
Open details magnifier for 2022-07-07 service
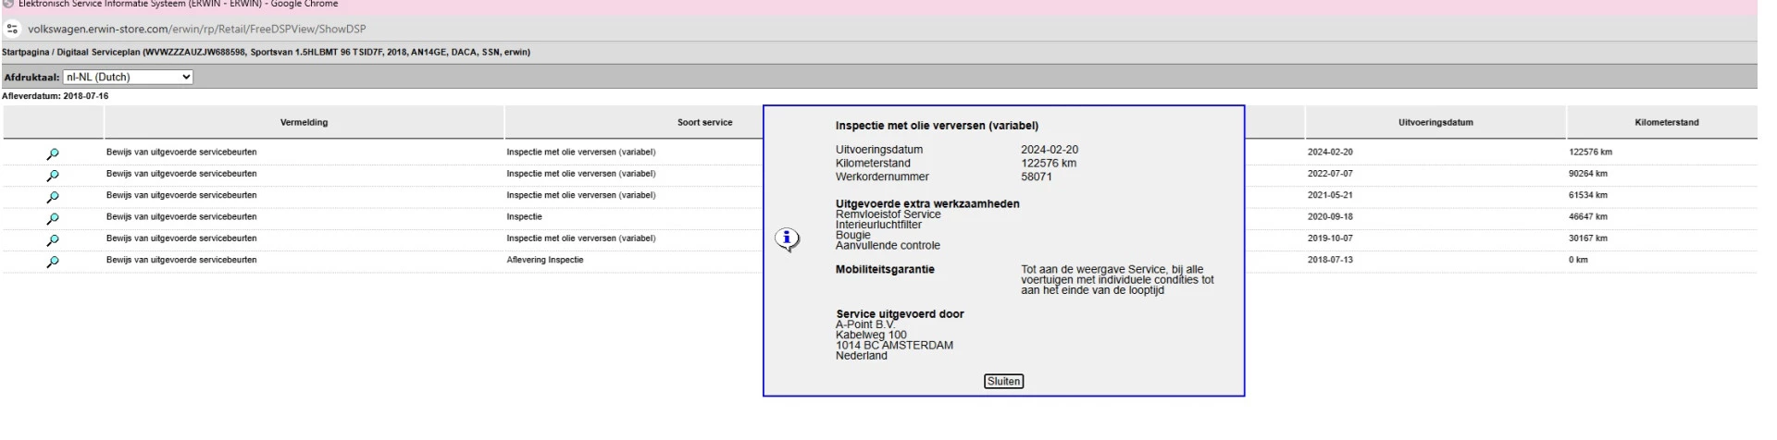point(53,175)
